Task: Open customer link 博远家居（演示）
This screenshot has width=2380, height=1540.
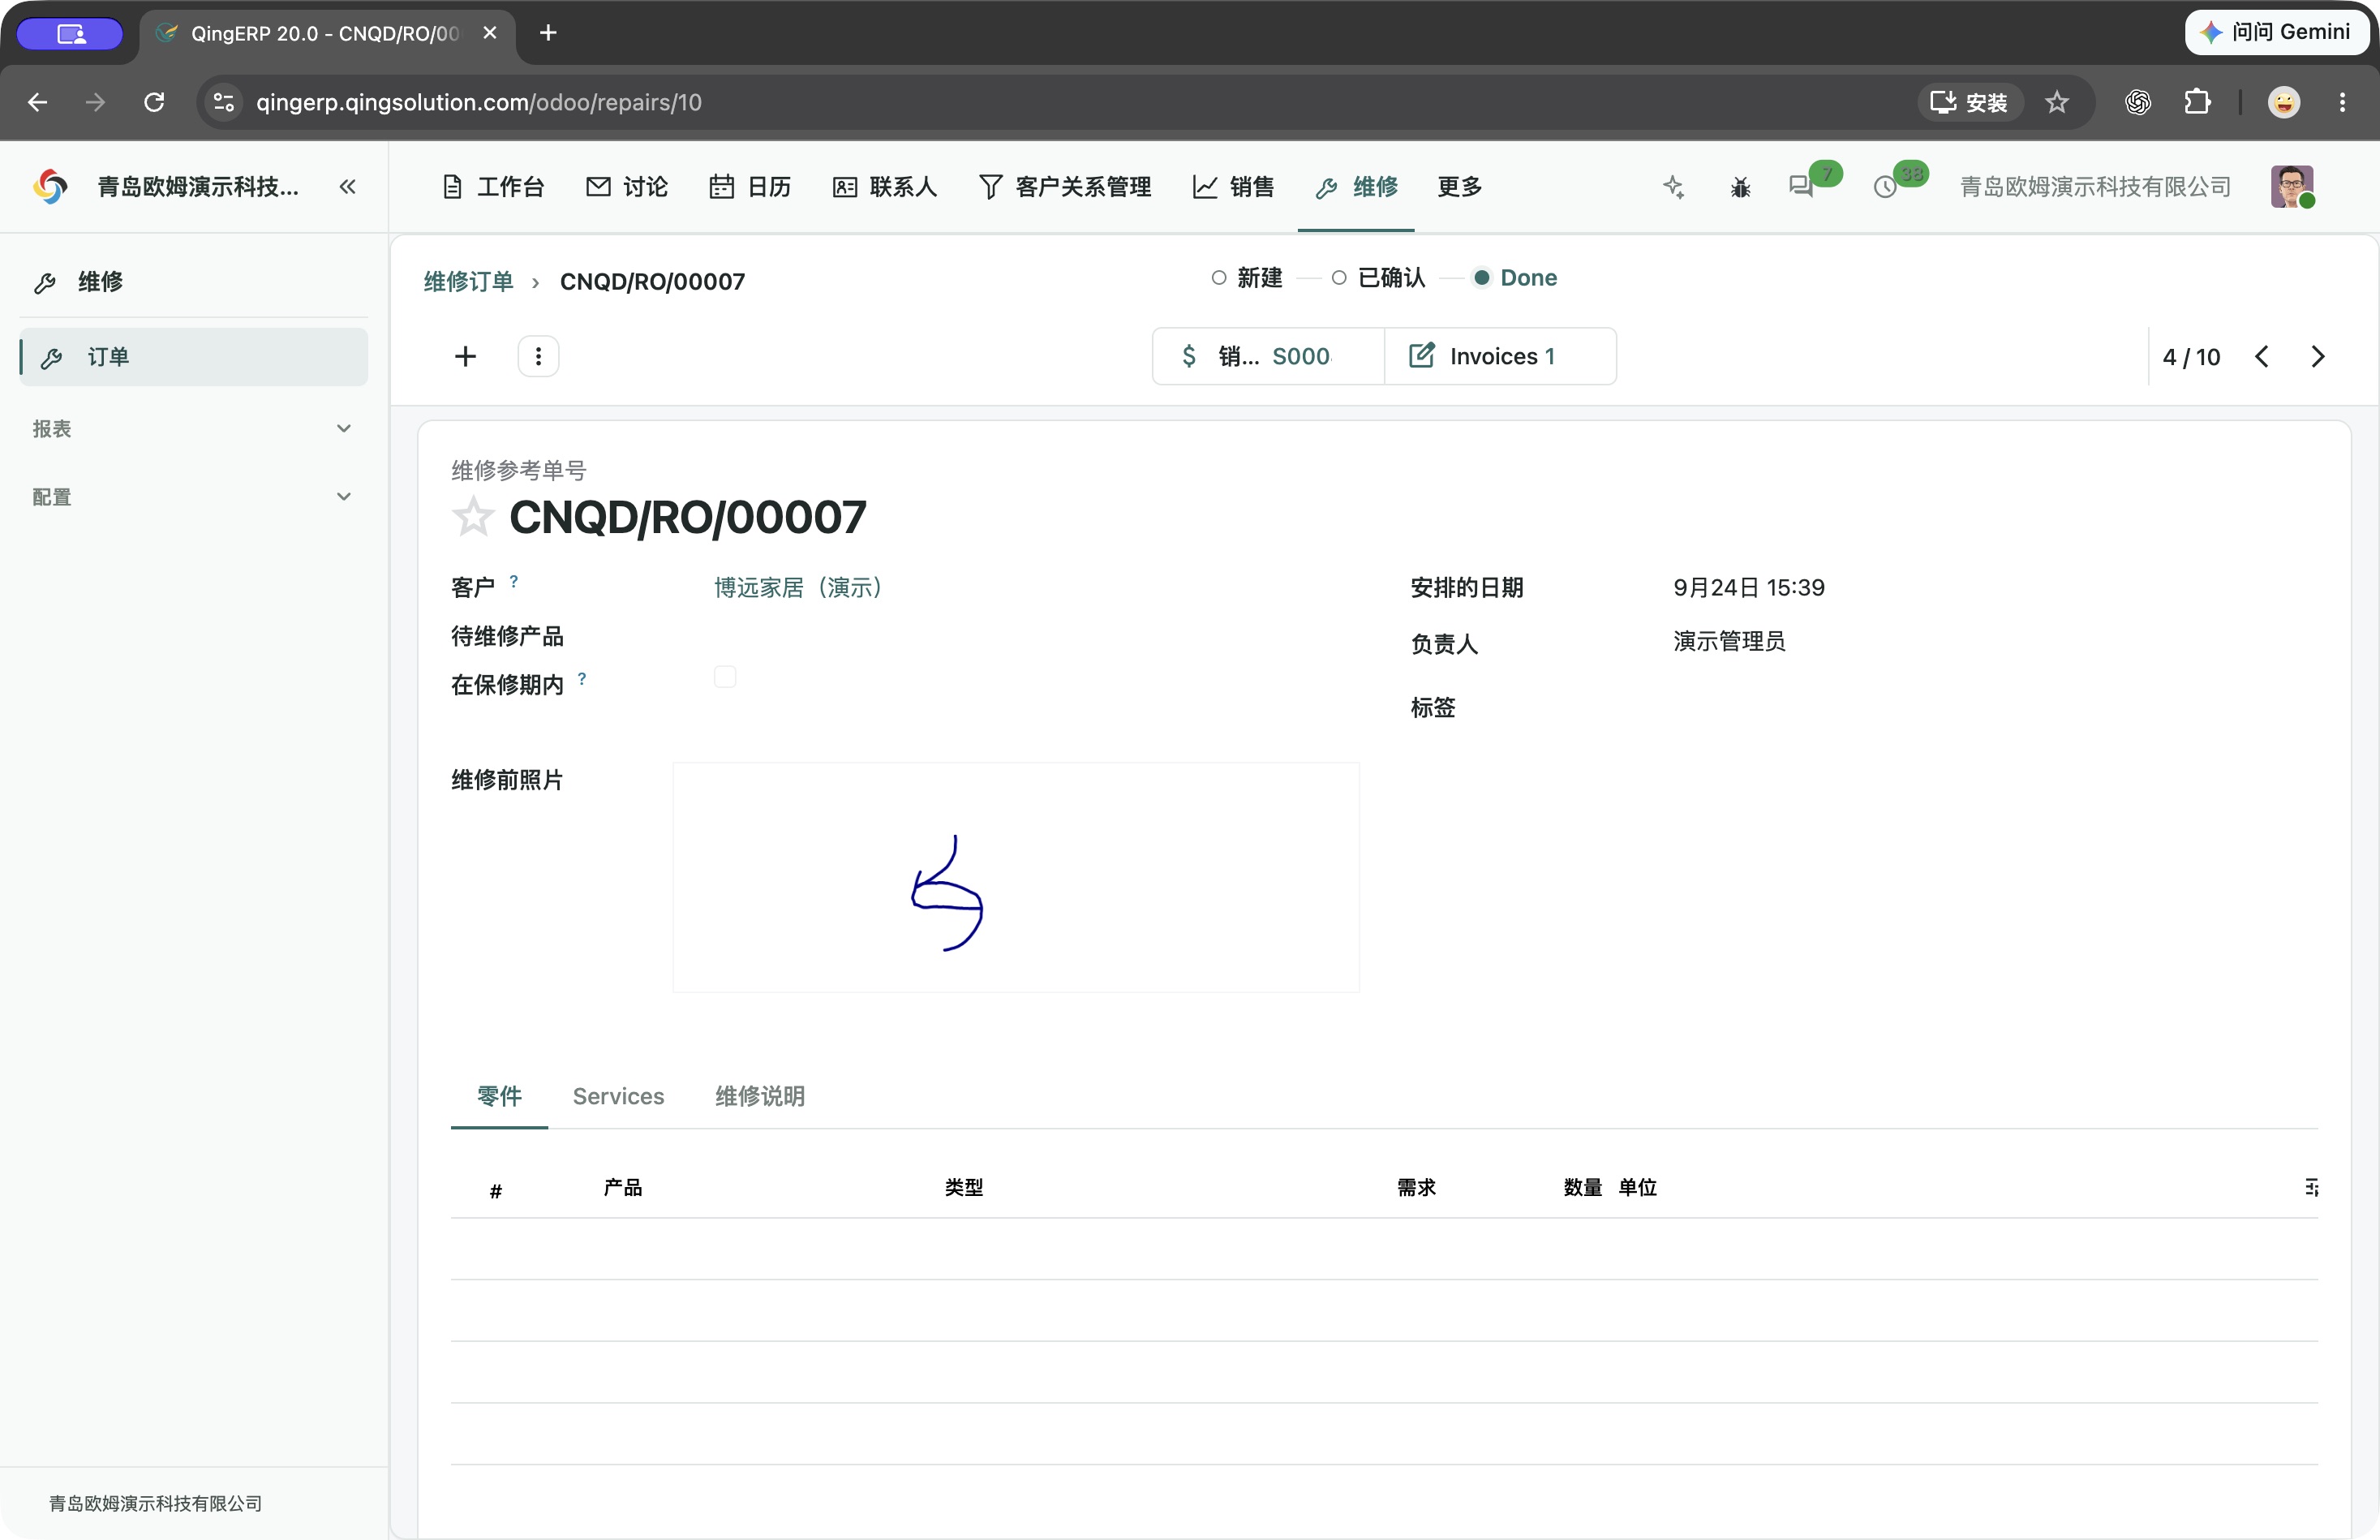Action: (800, 588)
